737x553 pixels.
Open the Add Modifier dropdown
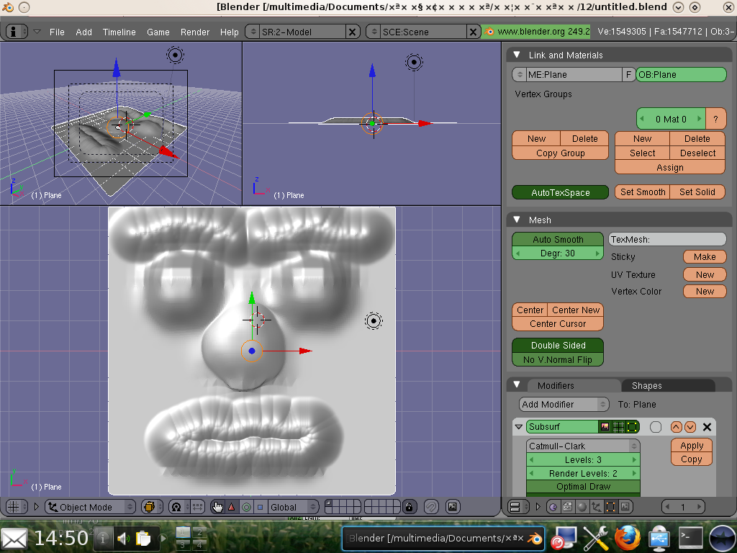564,405
